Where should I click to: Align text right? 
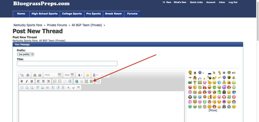point(48,81)
